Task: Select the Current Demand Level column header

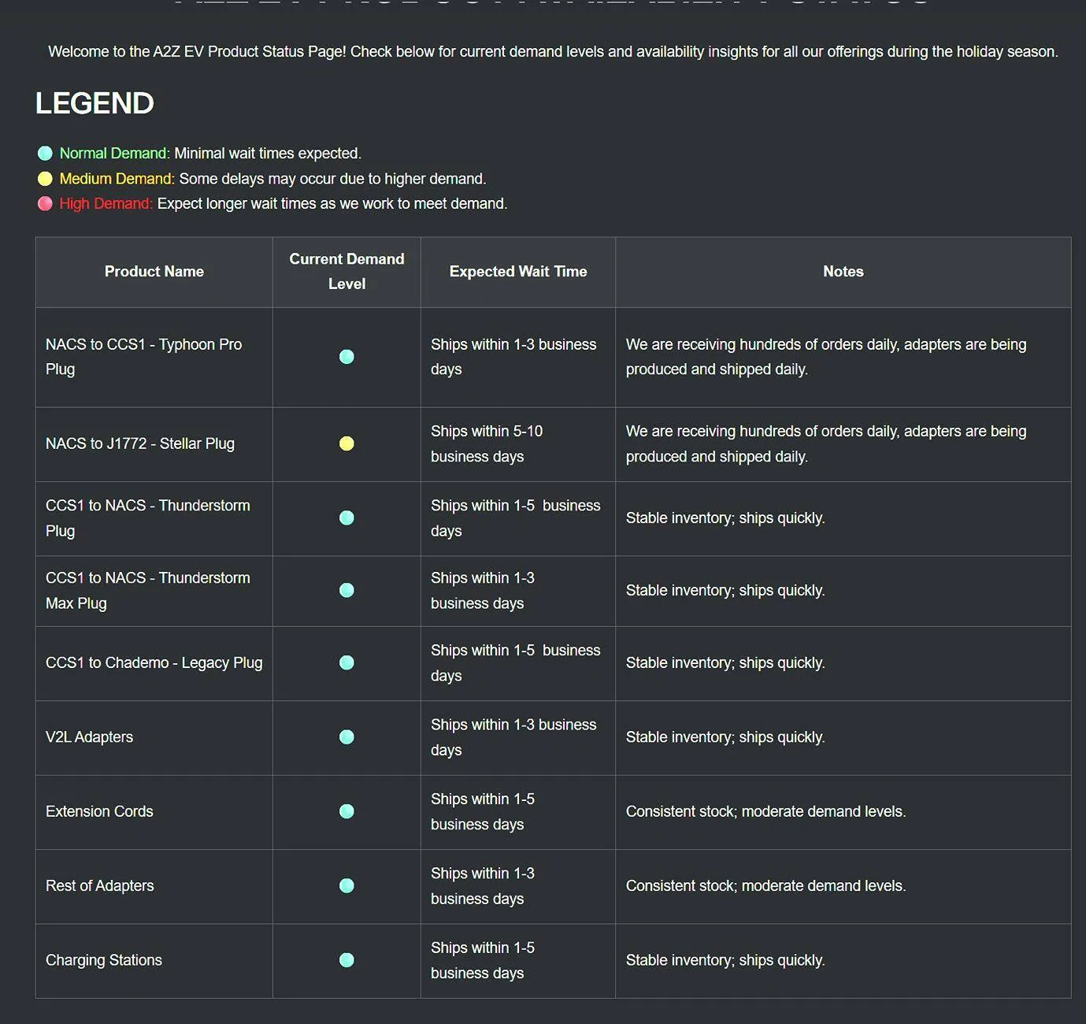Action: click(347, 272)
